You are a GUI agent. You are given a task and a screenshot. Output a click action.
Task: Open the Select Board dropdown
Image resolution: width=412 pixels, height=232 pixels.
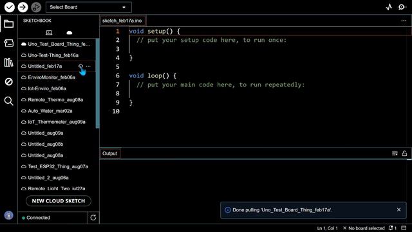(x=89, y=7)
